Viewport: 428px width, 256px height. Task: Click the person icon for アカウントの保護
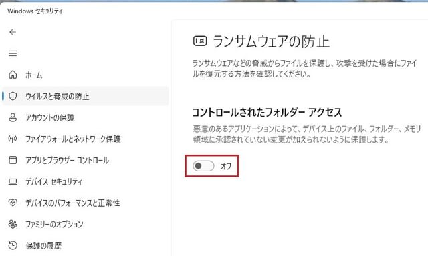point(13,117)
